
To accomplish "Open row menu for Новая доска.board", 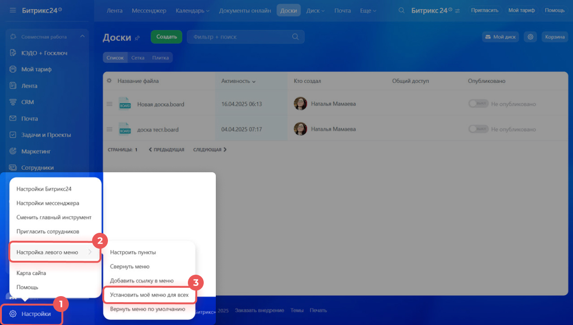I will tap(109, 104).
